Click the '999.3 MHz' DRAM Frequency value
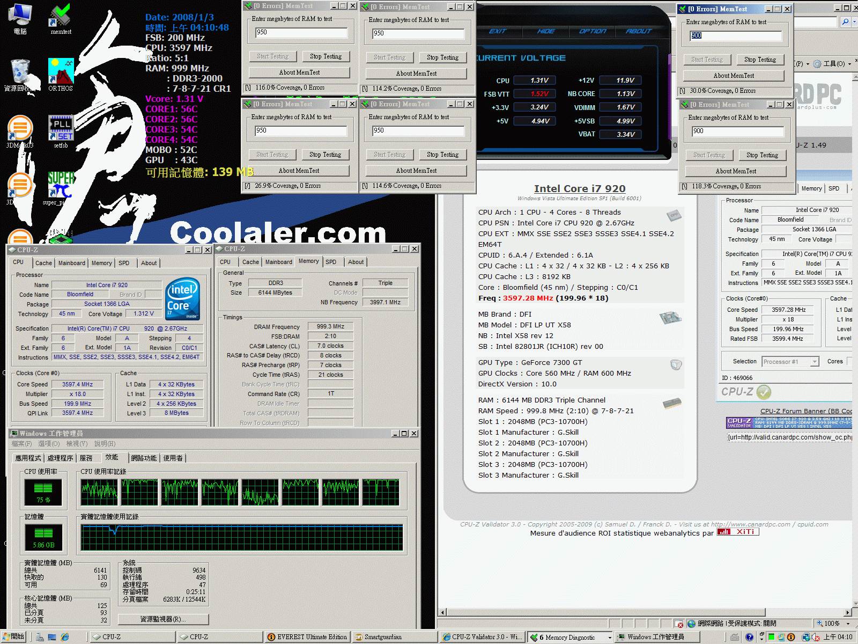Viewport: 858px width, 644px height. (x=330, y=326)
